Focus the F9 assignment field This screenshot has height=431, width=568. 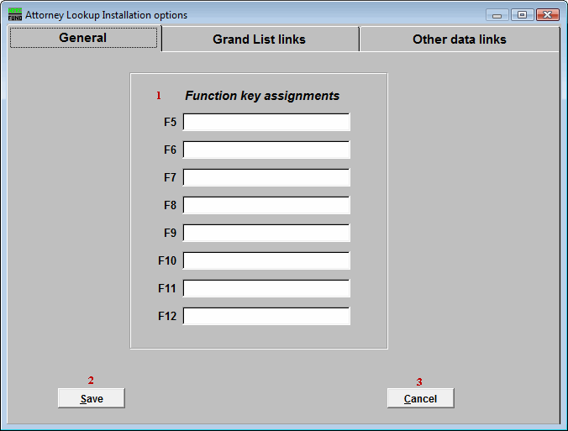[x=266, y=234]
